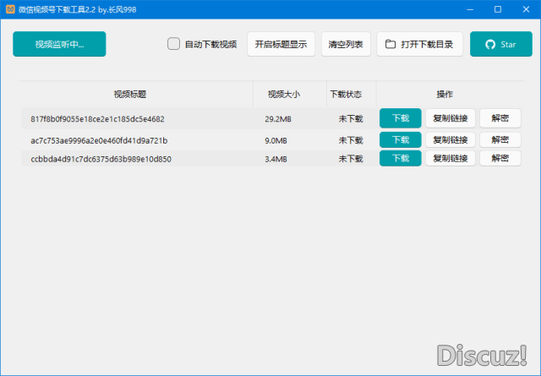
Task: Download the 29.2MB video
Action: pyautogui.click(x=400, y=118)
